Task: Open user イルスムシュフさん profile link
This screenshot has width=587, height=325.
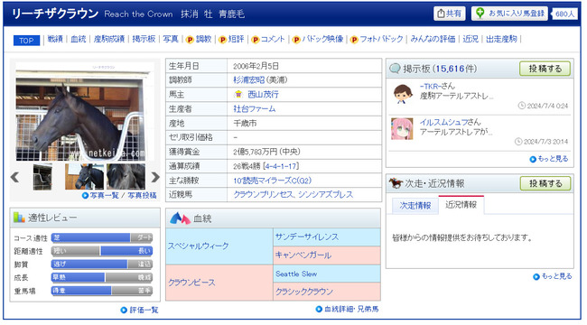Action: 451,122
